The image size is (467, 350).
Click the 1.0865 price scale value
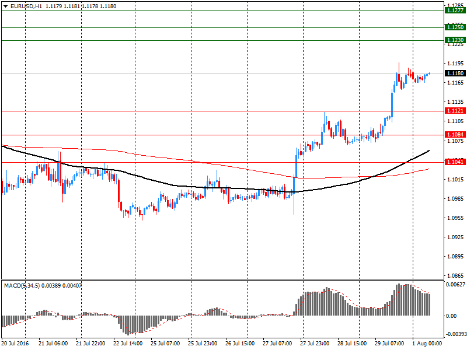click(x=455, y=276)
